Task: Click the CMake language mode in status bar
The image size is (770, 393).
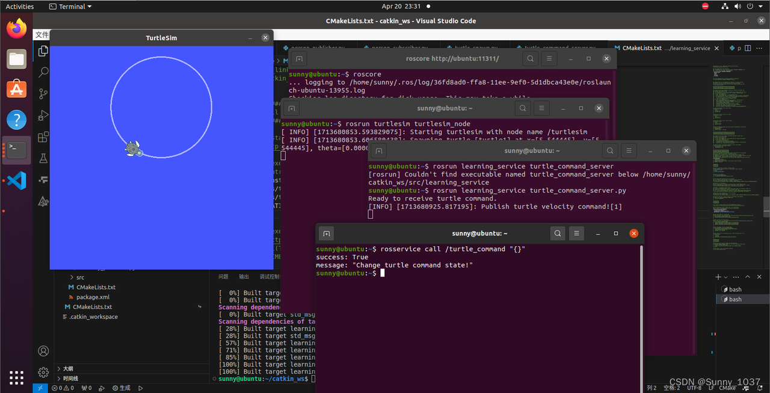Action: 727,388
